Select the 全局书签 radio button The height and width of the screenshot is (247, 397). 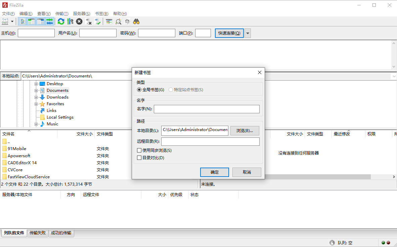click(x=139, y=89)
